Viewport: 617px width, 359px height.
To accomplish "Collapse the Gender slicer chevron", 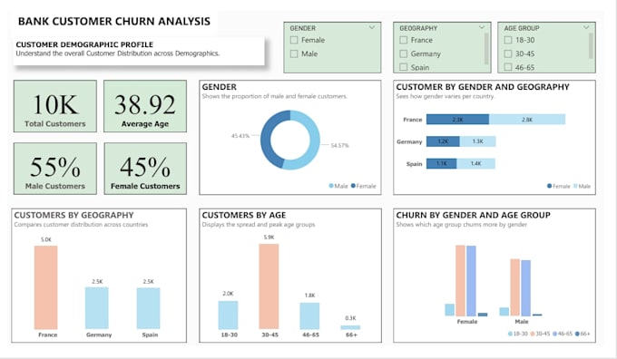I will pyautogui.click(x=372, y=27).
